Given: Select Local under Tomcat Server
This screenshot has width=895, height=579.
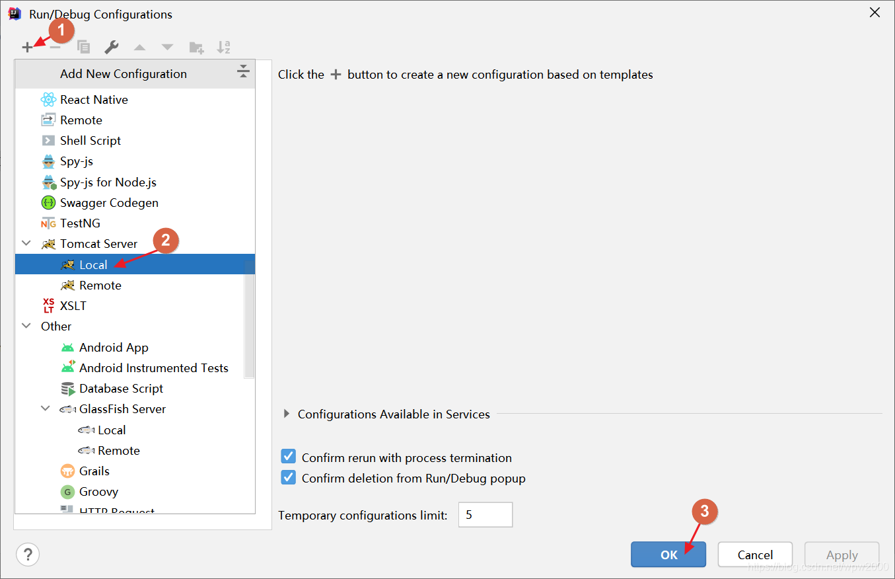Looking at the screenshot, I should coord(135,264).
